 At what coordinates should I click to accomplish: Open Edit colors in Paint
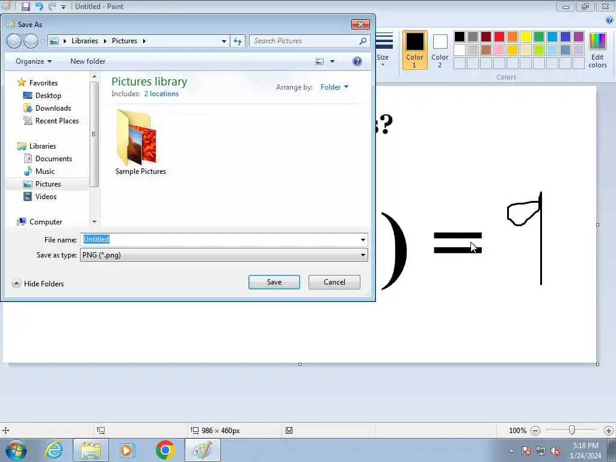[597, 50]
